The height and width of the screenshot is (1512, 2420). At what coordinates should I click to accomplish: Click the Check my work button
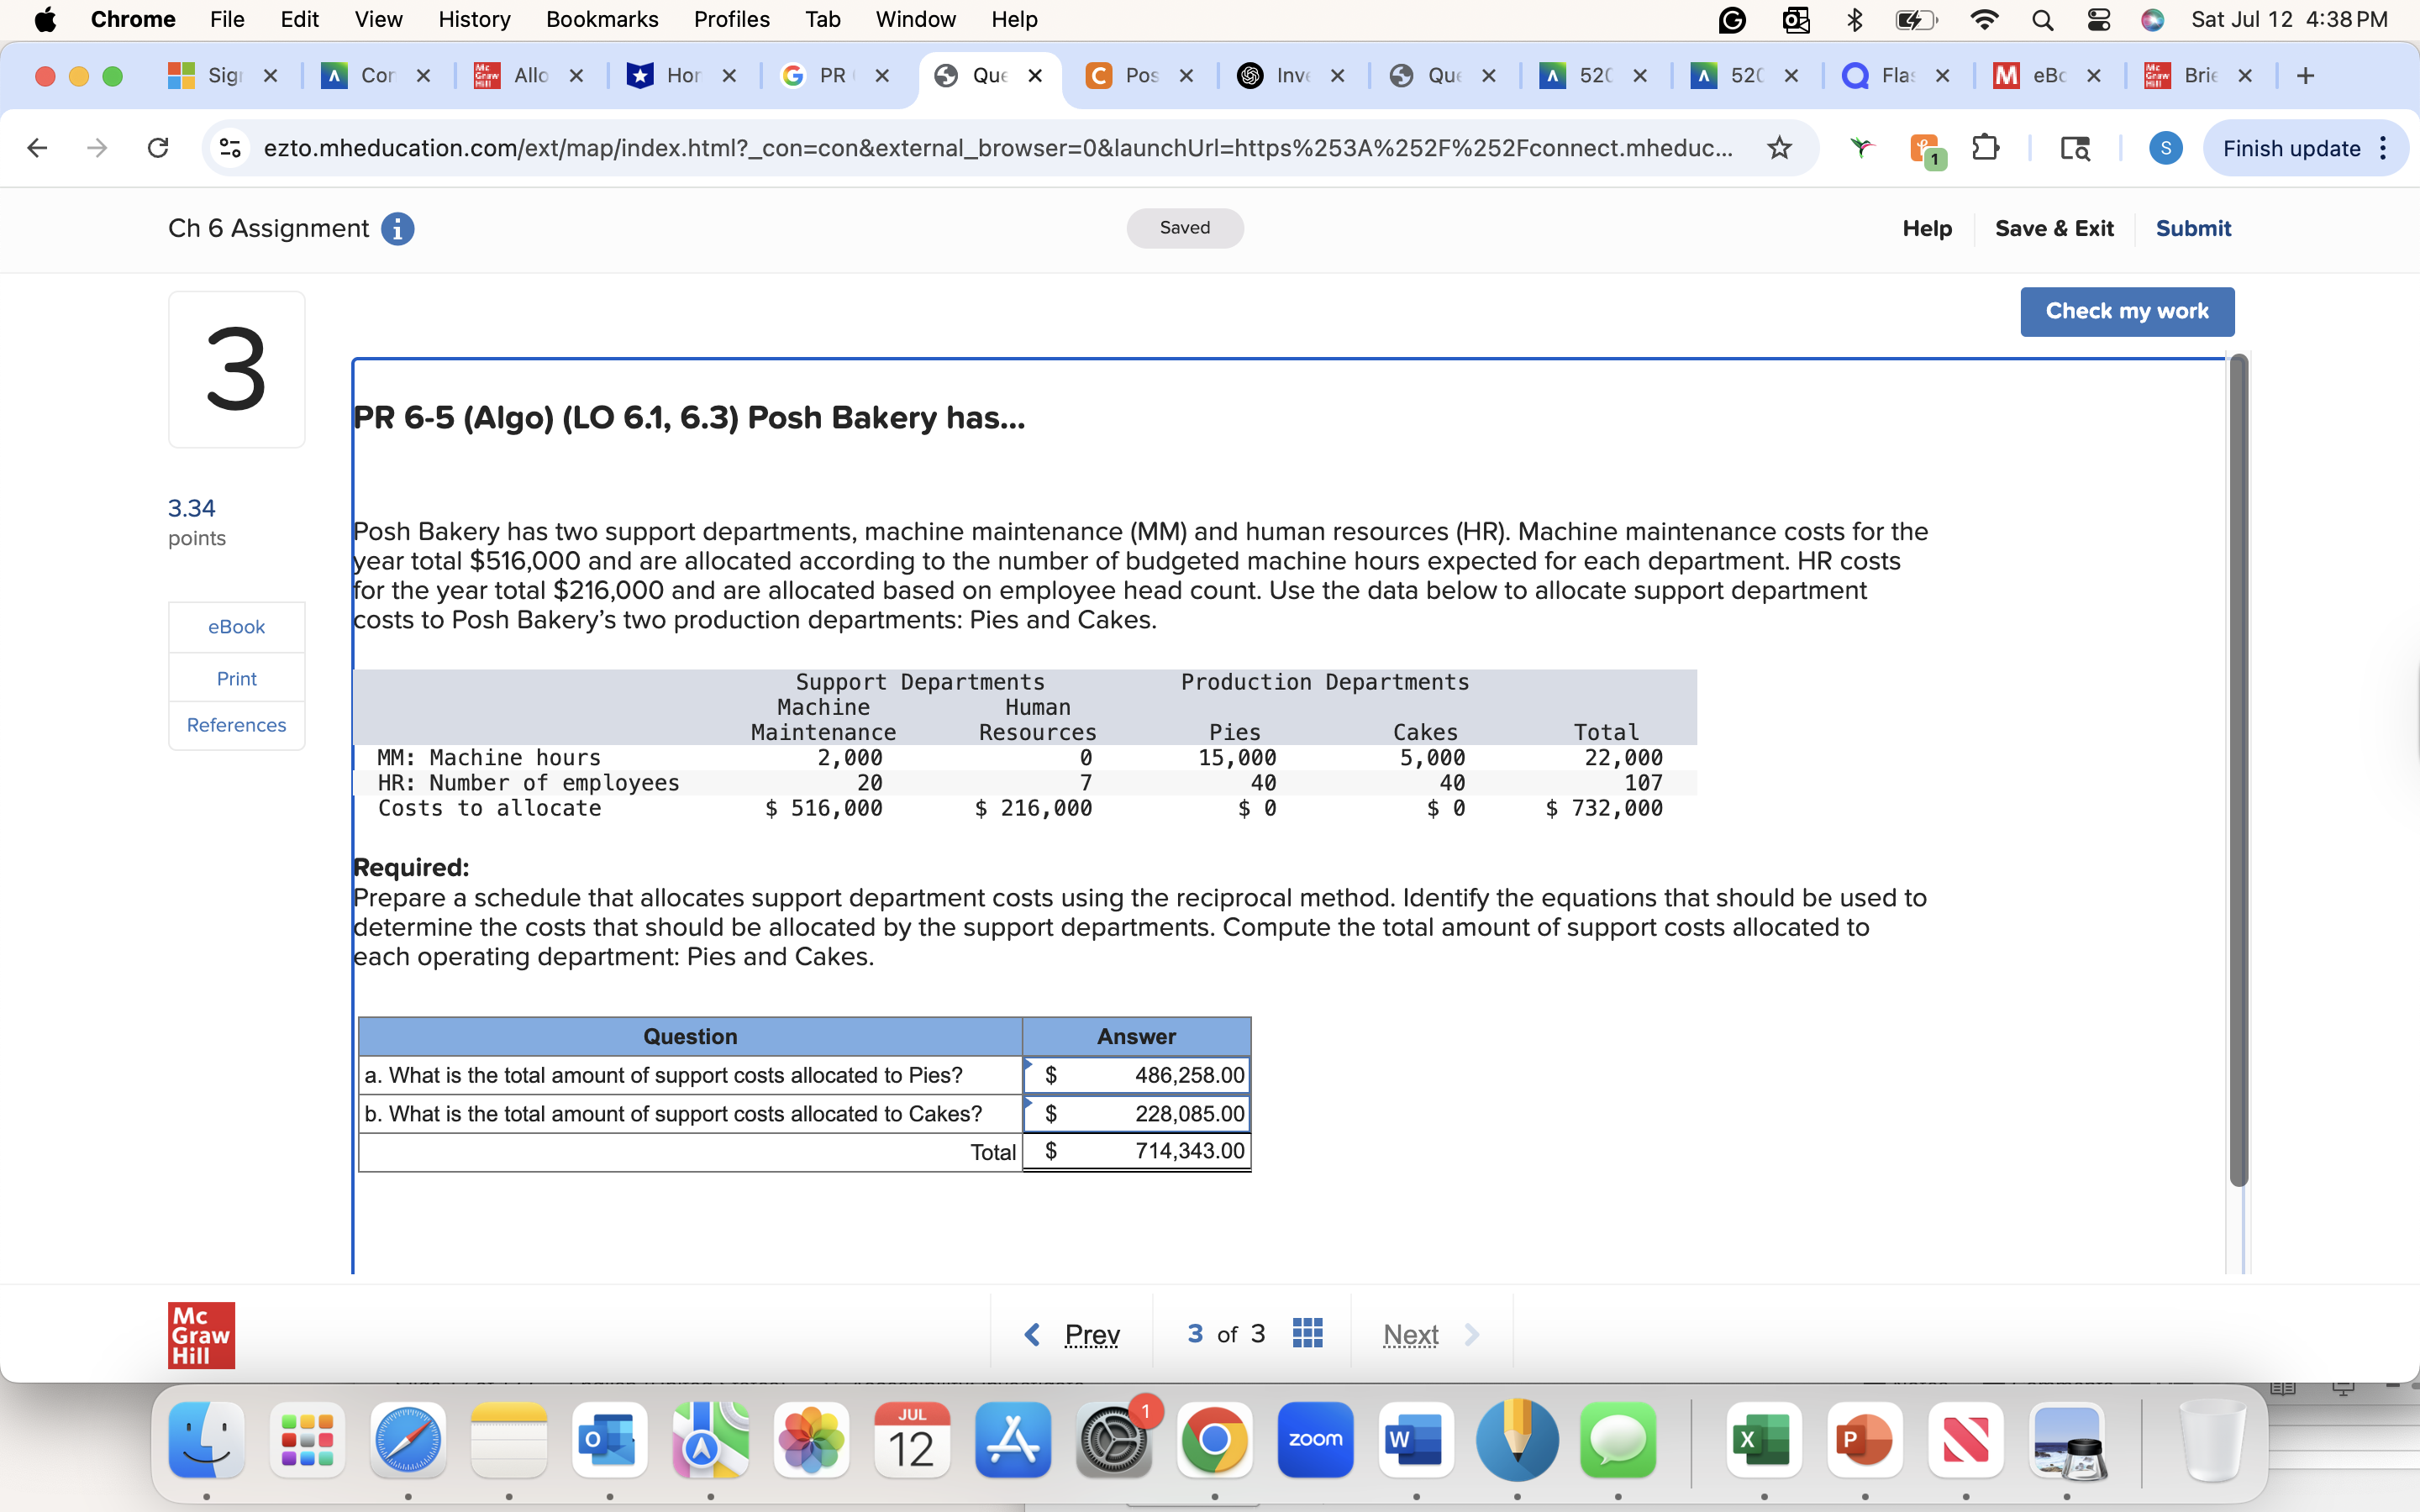point(2128,311)
